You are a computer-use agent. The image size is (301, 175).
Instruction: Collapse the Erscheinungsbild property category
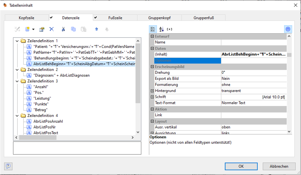click(x=152, y=67)
